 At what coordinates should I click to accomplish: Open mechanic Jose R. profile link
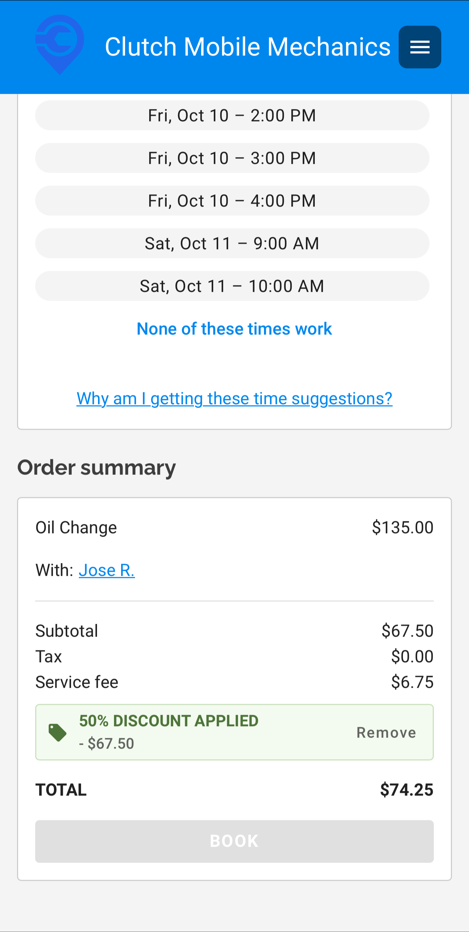click(107, 570)
